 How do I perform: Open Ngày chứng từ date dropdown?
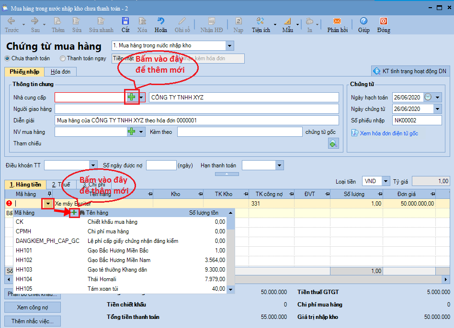pos(438,109)
